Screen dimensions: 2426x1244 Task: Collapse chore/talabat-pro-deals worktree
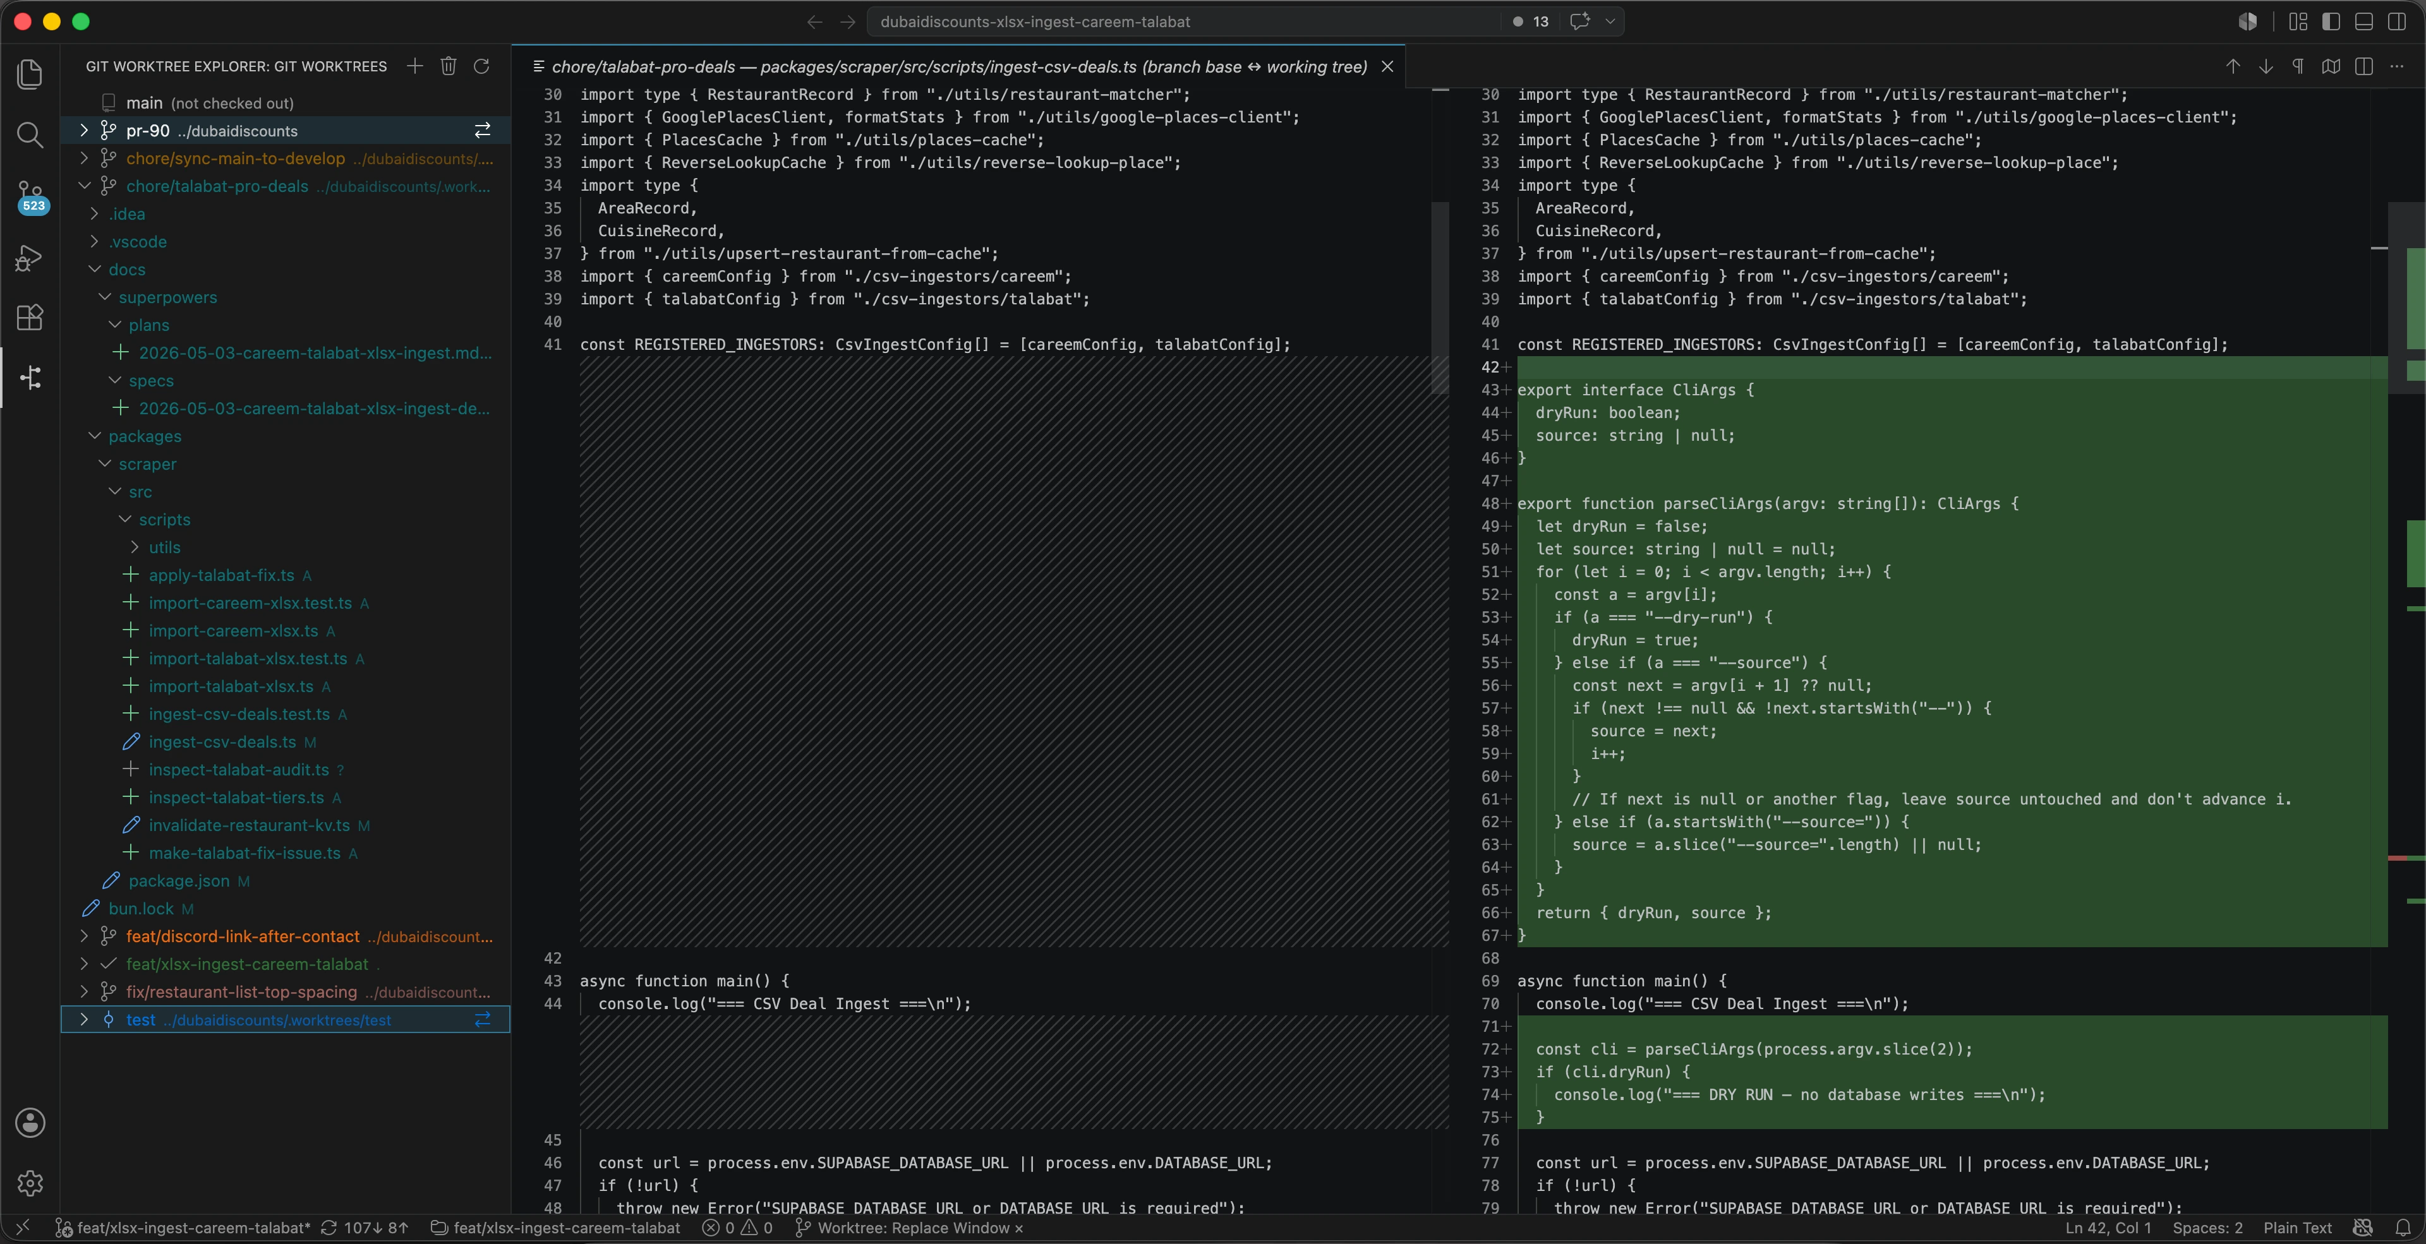(84, 186)
